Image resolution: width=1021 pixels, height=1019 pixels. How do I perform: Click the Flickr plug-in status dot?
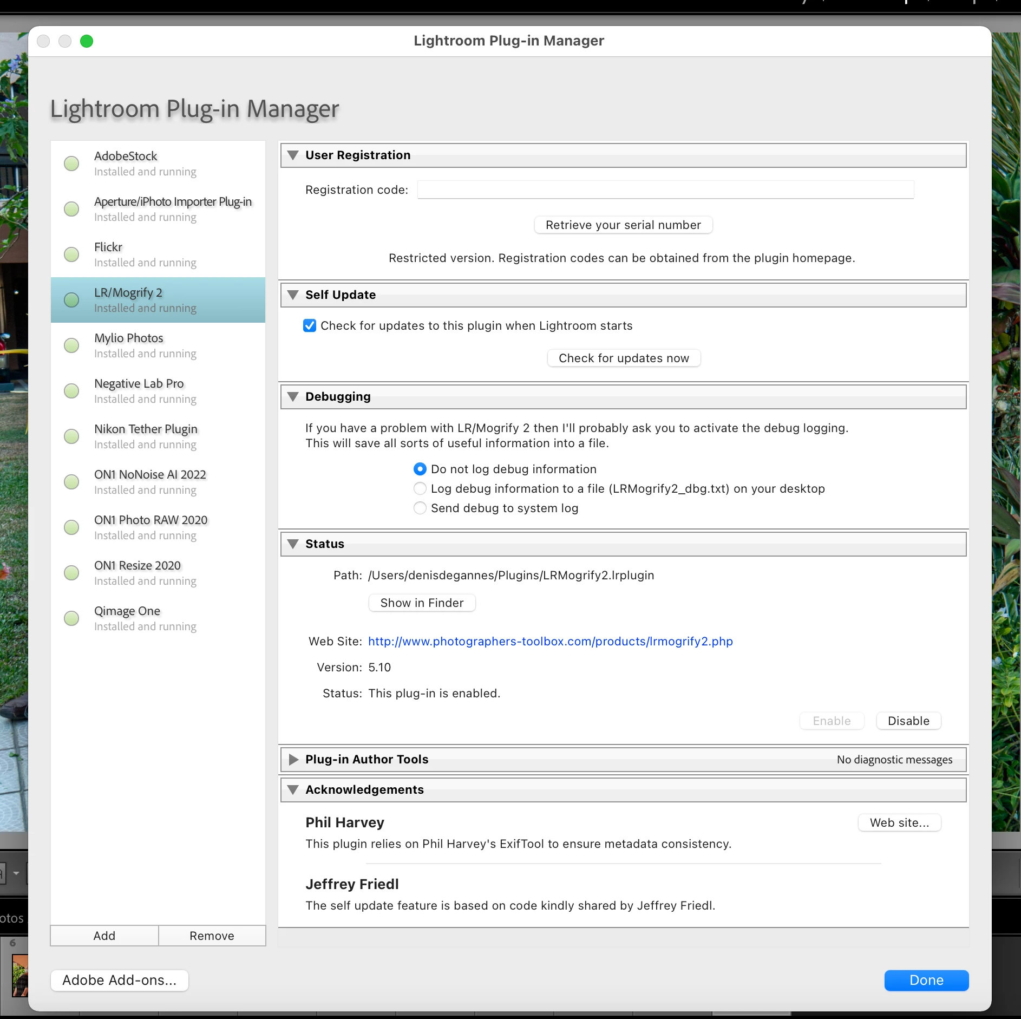point(71,254)
